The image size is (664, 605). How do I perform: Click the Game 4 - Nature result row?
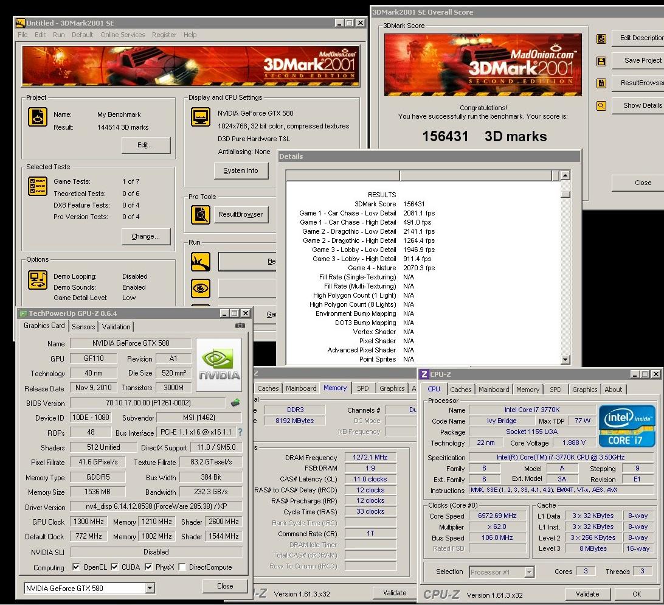click(392, 268)
